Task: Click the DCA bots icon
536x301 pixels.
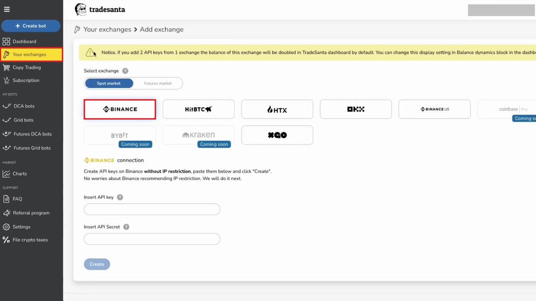Action: tap(6, 106)
